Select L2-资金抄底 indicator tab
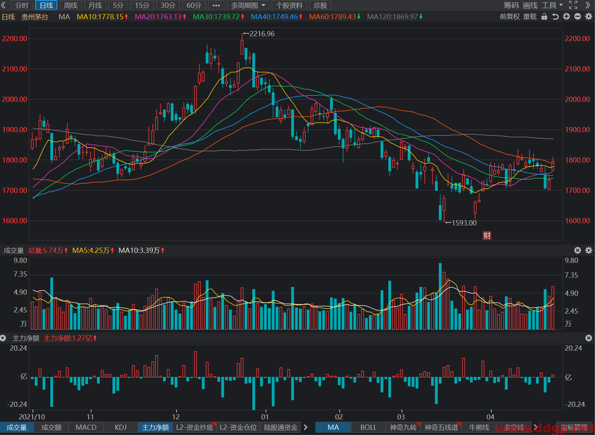Screen dimensions: 595x435 tap(195, 428)
